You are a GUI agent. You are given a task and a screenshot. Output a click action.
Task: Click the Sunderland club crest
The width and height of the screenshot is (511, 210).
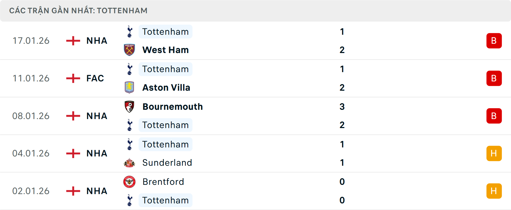(130, 163)
